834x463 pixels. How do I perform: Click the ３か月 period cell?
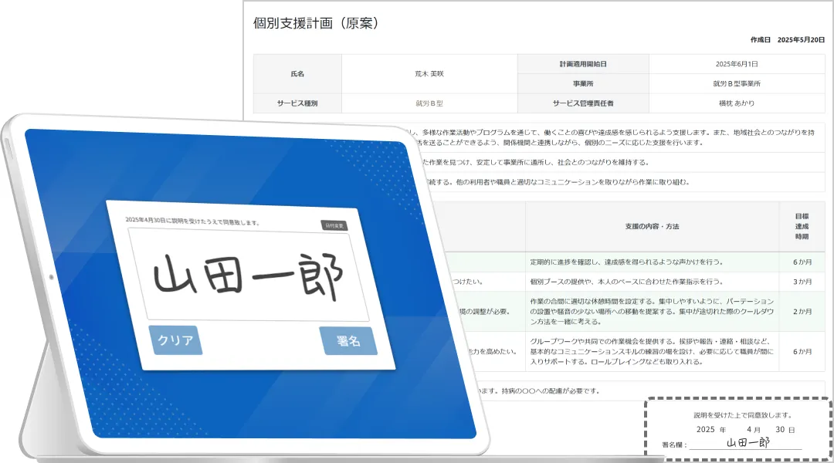pos(802,282)
